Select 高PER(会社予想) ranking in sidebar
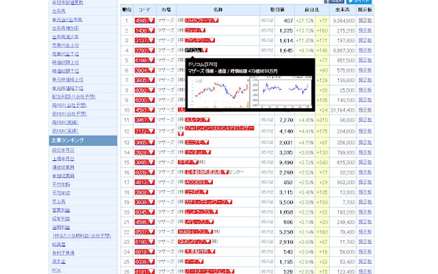438x274 pixels. 69,105
